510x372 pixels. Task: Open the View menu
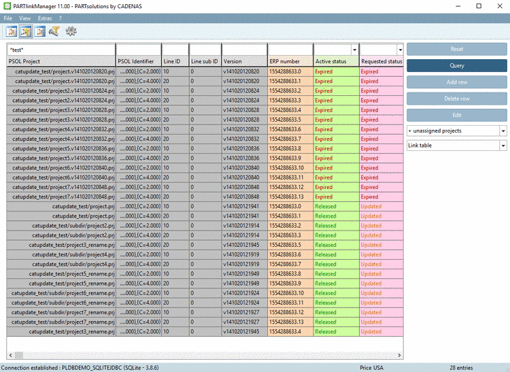point(25,18)
